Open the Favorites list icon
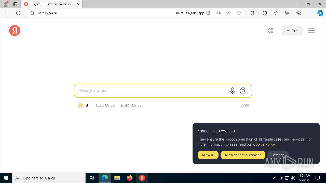 (x=276, y=13)
